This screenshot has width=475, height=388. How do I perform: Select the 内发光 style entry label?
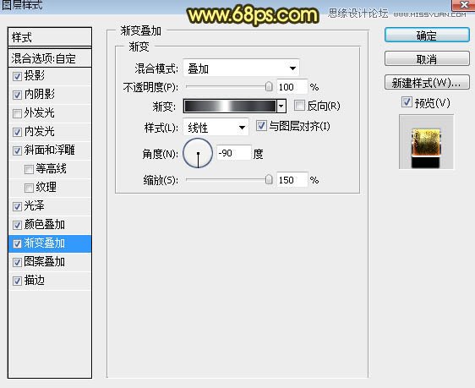40,132
